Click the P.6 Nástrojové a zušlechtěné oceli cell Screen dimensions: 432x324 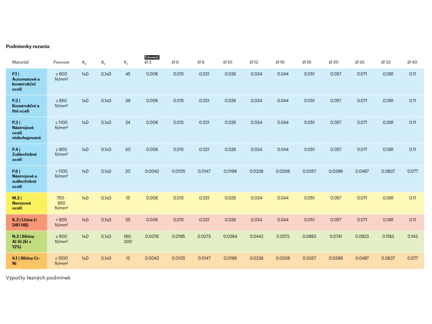(27, 179)
